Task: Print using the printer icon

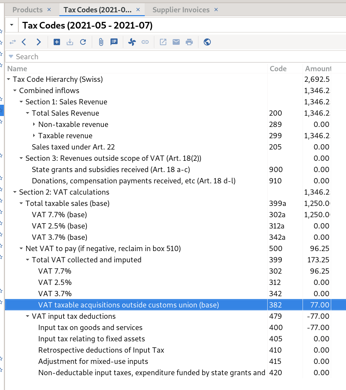Action: pyautogui.click(x=189, y=42)
